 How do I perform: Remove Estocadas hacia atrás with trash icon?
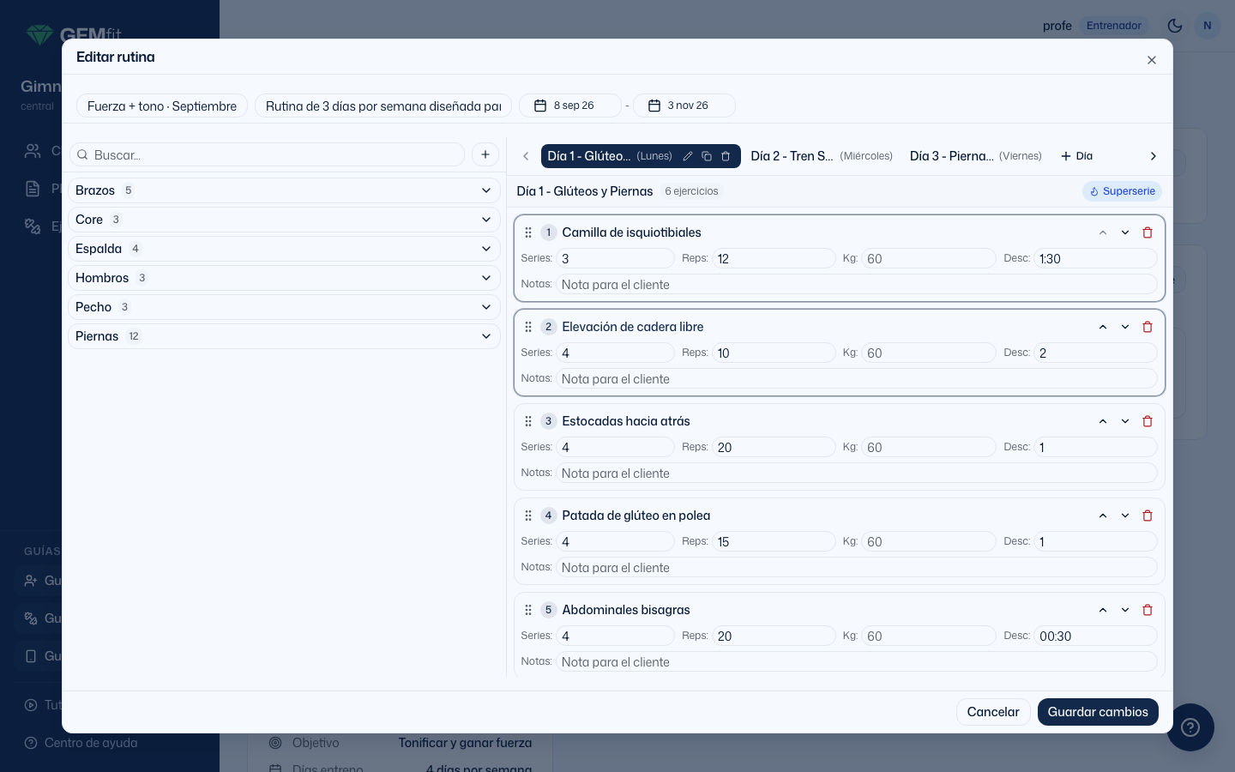click(1148, 421)
